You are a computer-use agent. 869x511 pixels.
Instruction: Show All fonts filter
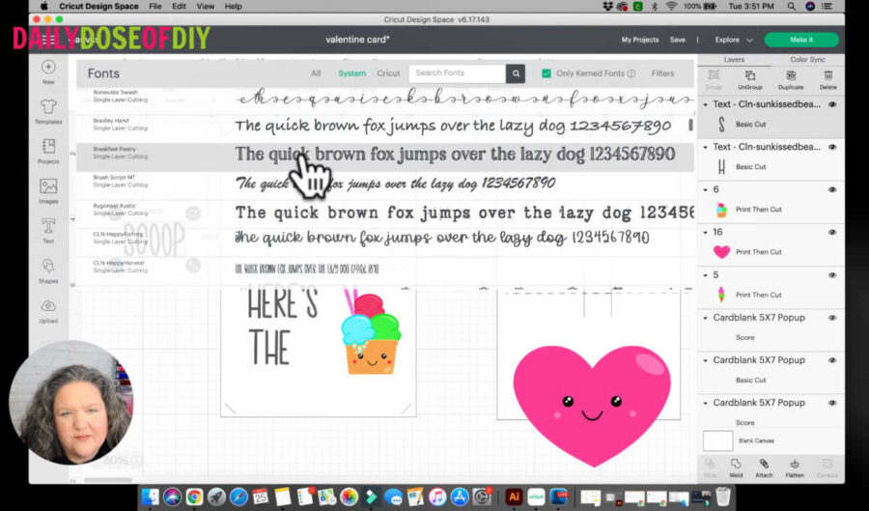click(x=316, y=73)
